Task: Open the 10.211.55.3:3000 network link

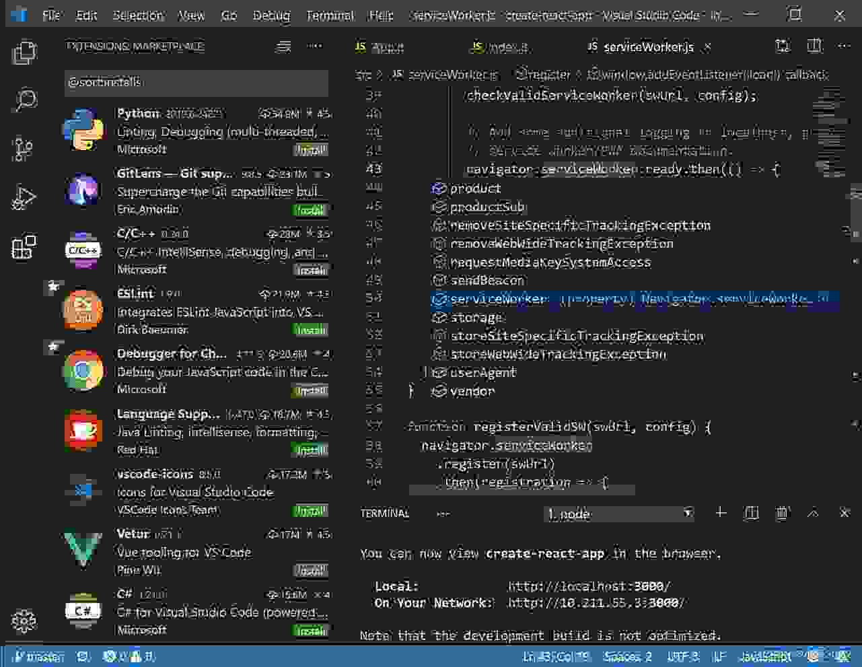Action: click(x=597, y=603)
